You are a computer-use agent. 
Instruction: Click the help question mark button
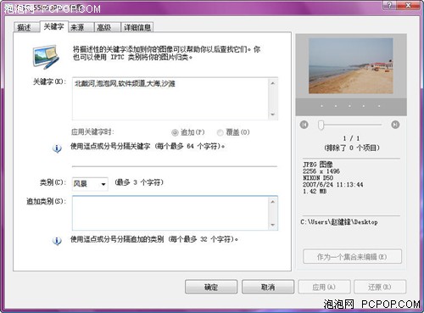390,5
